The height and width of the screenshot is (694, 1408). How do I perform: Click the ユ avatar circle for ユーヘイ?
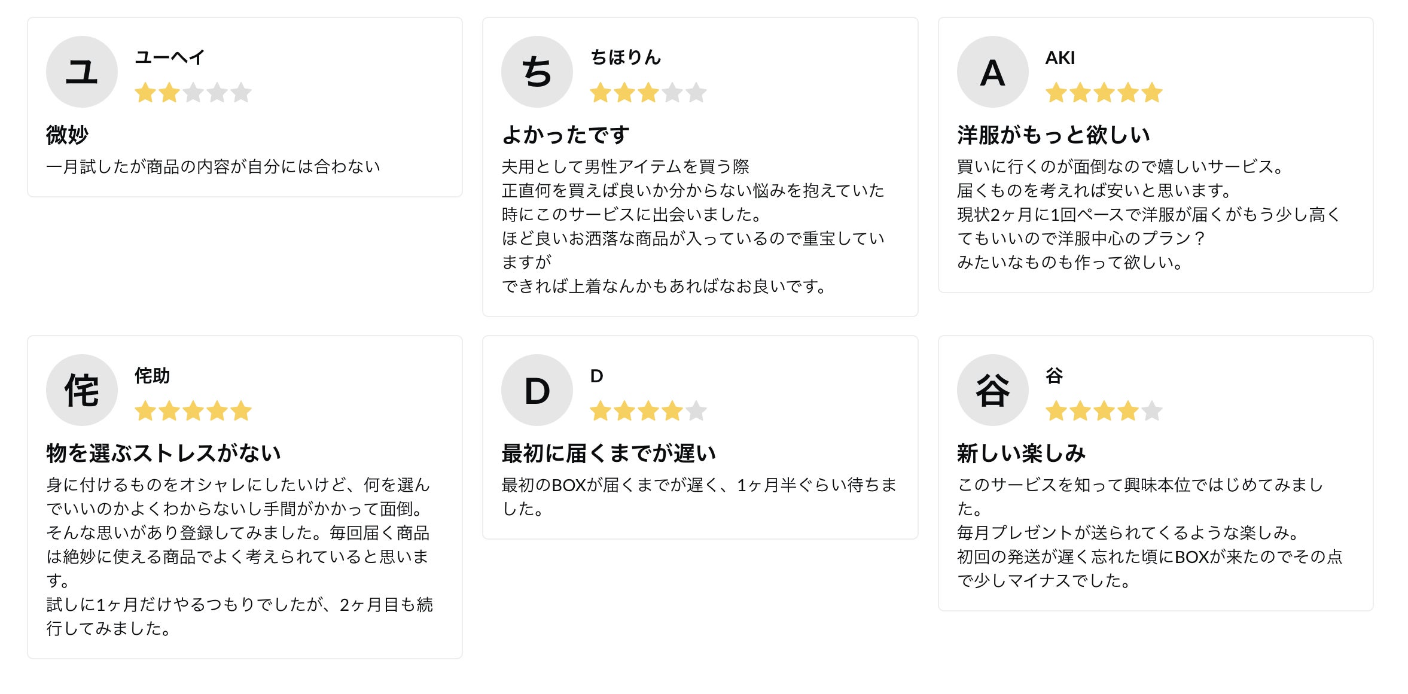(82, 72)
